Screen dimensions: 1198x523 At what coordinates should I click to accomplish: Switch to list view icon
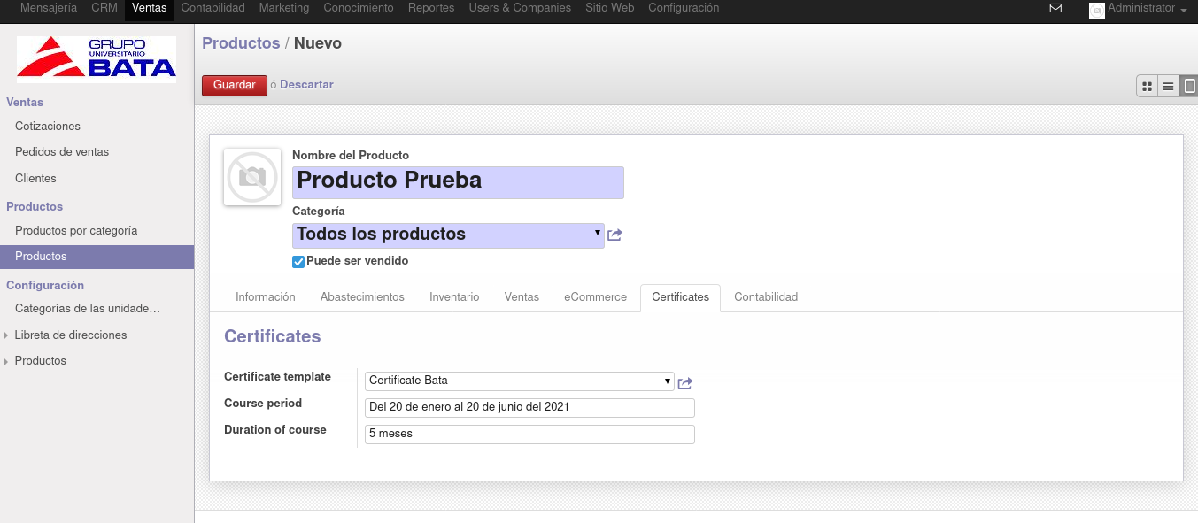(1169, 86)
